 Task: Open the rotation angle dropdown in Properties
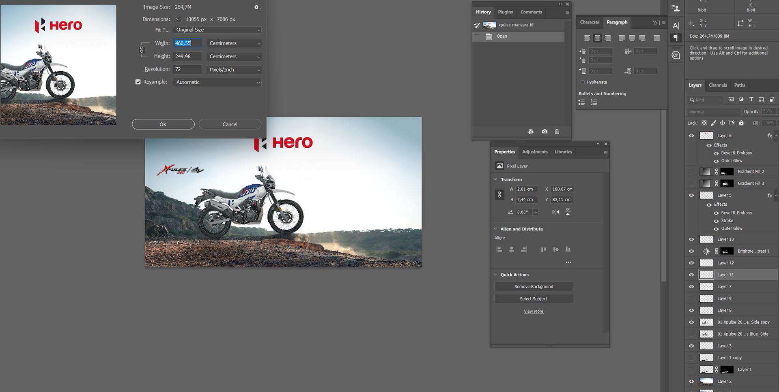tap(536, 212)
